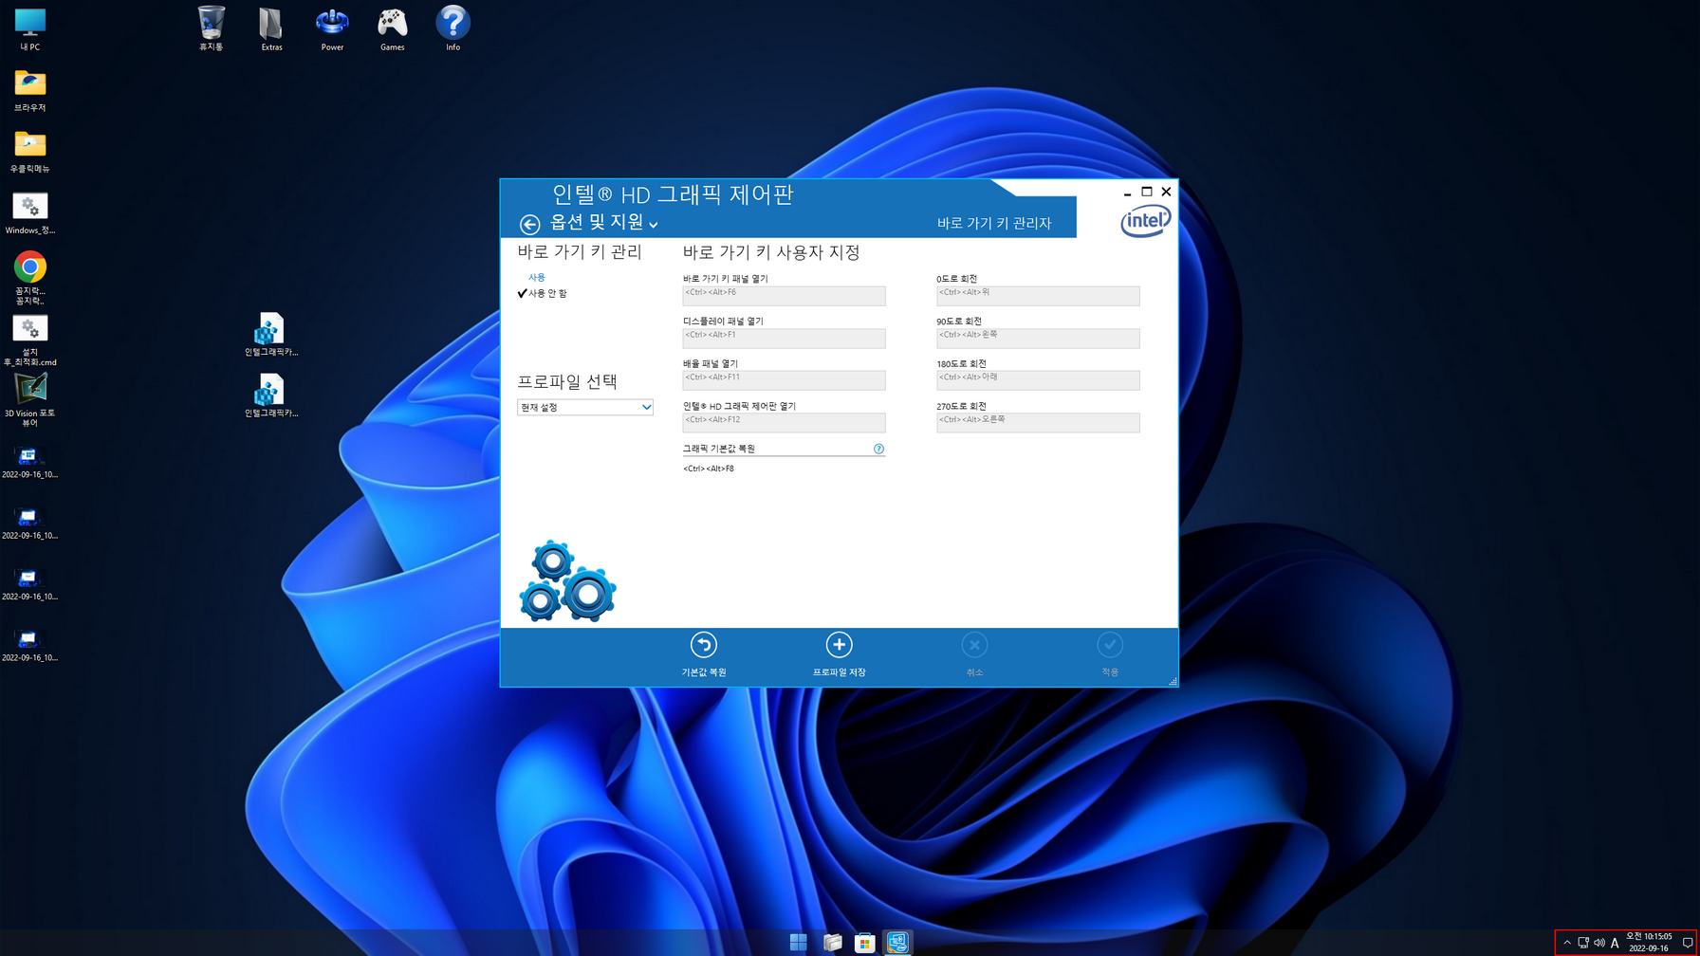The height and width of the screenshot is (956, 1700).
Task: Click the 270도로 회전 shortcut field
Action: 1038,423
